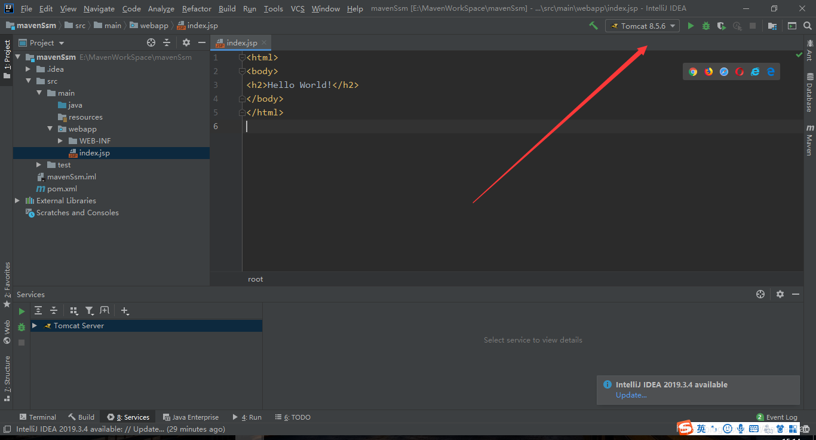Click Group By icon in Services toolbar
816x440 pixels.
click(x=74, y=310)
